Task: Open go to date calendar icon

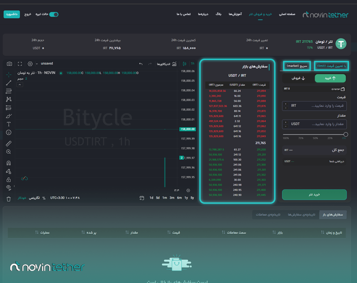Action: [x=142, y=198]
